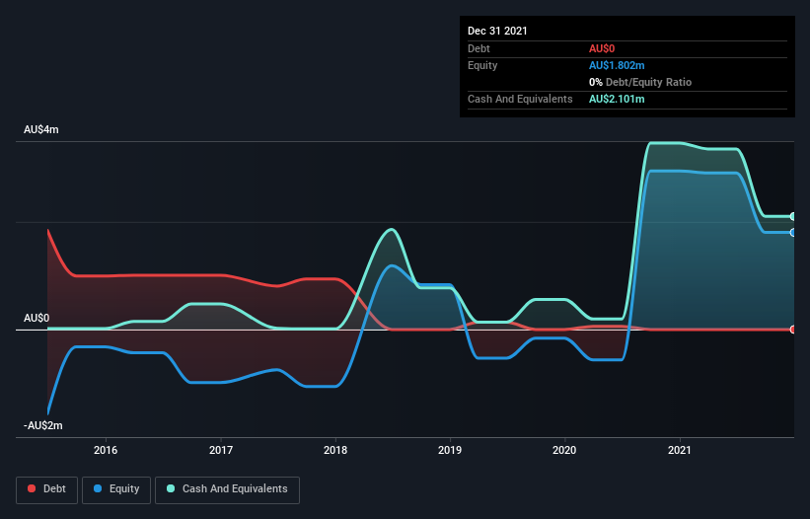Click the 2019 x-axis label
This screenshot has width=810, height=519.
450,450
